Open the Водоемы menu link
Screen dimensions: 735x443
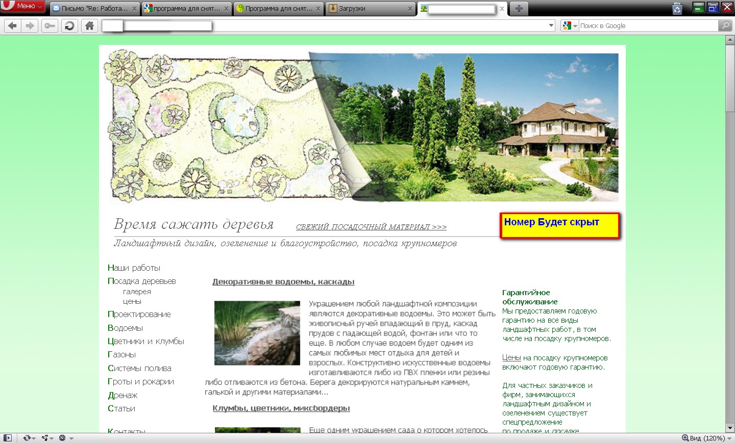tap(125, 328)
